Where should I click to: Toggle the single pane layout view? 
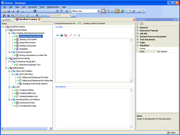(x=103, y=11)
